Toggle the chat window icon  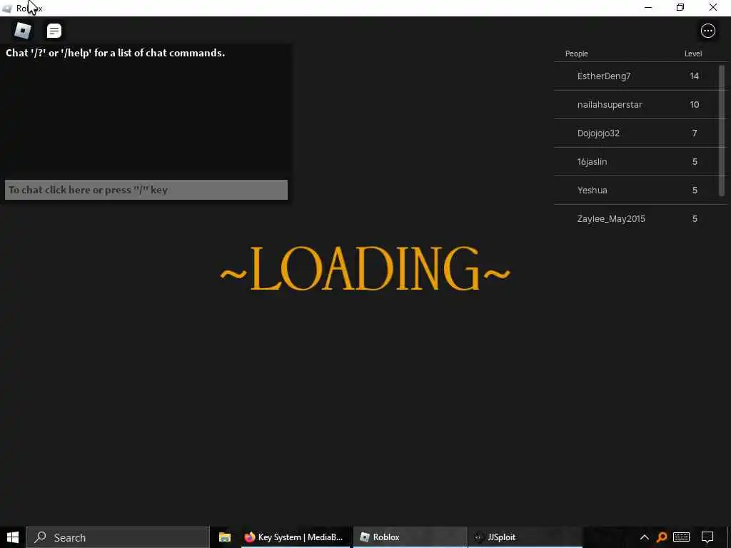click(x=54, y=31)
